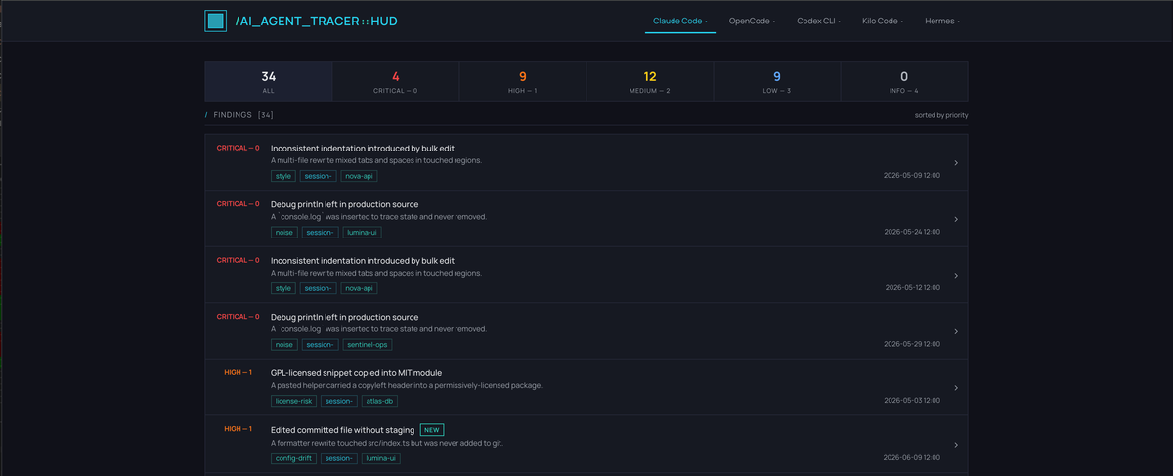Click the NEW badge on Edited committed file
The height and width of the screenshot is (476, 1173).
click(432, 429)
